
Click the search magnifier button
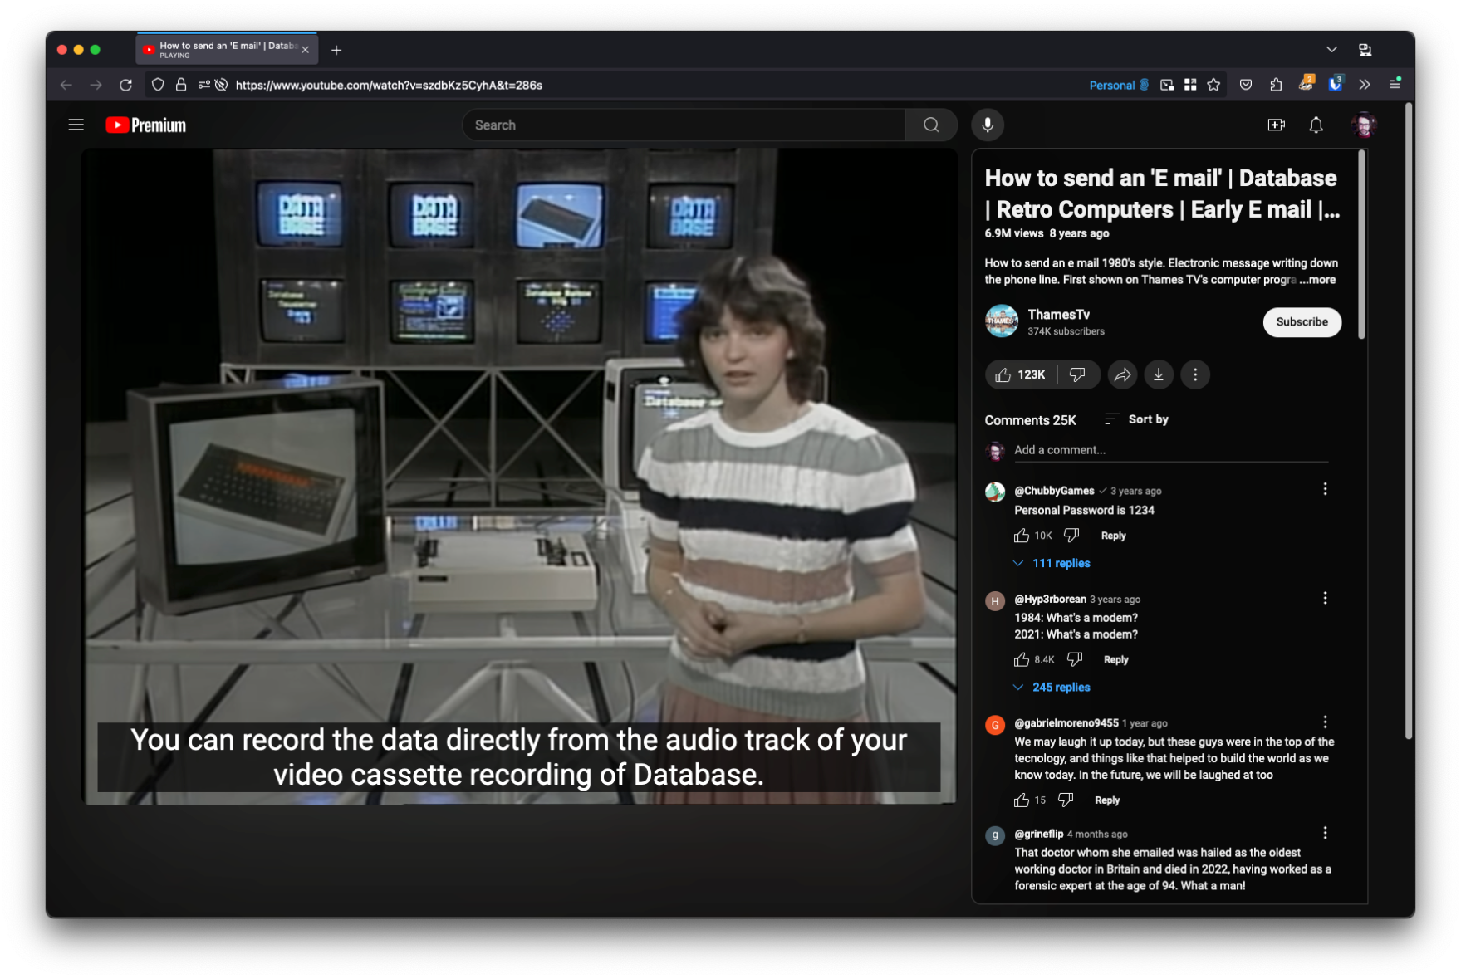coord(930,125)
